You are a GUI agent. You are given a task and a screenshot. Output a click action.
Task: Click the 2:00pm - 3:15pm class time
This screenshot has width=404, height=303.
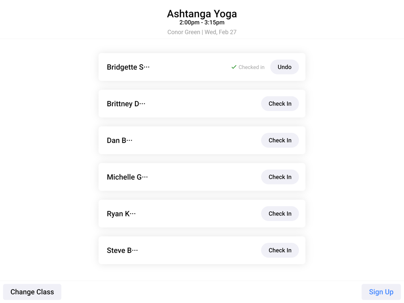tap(202, 23)
